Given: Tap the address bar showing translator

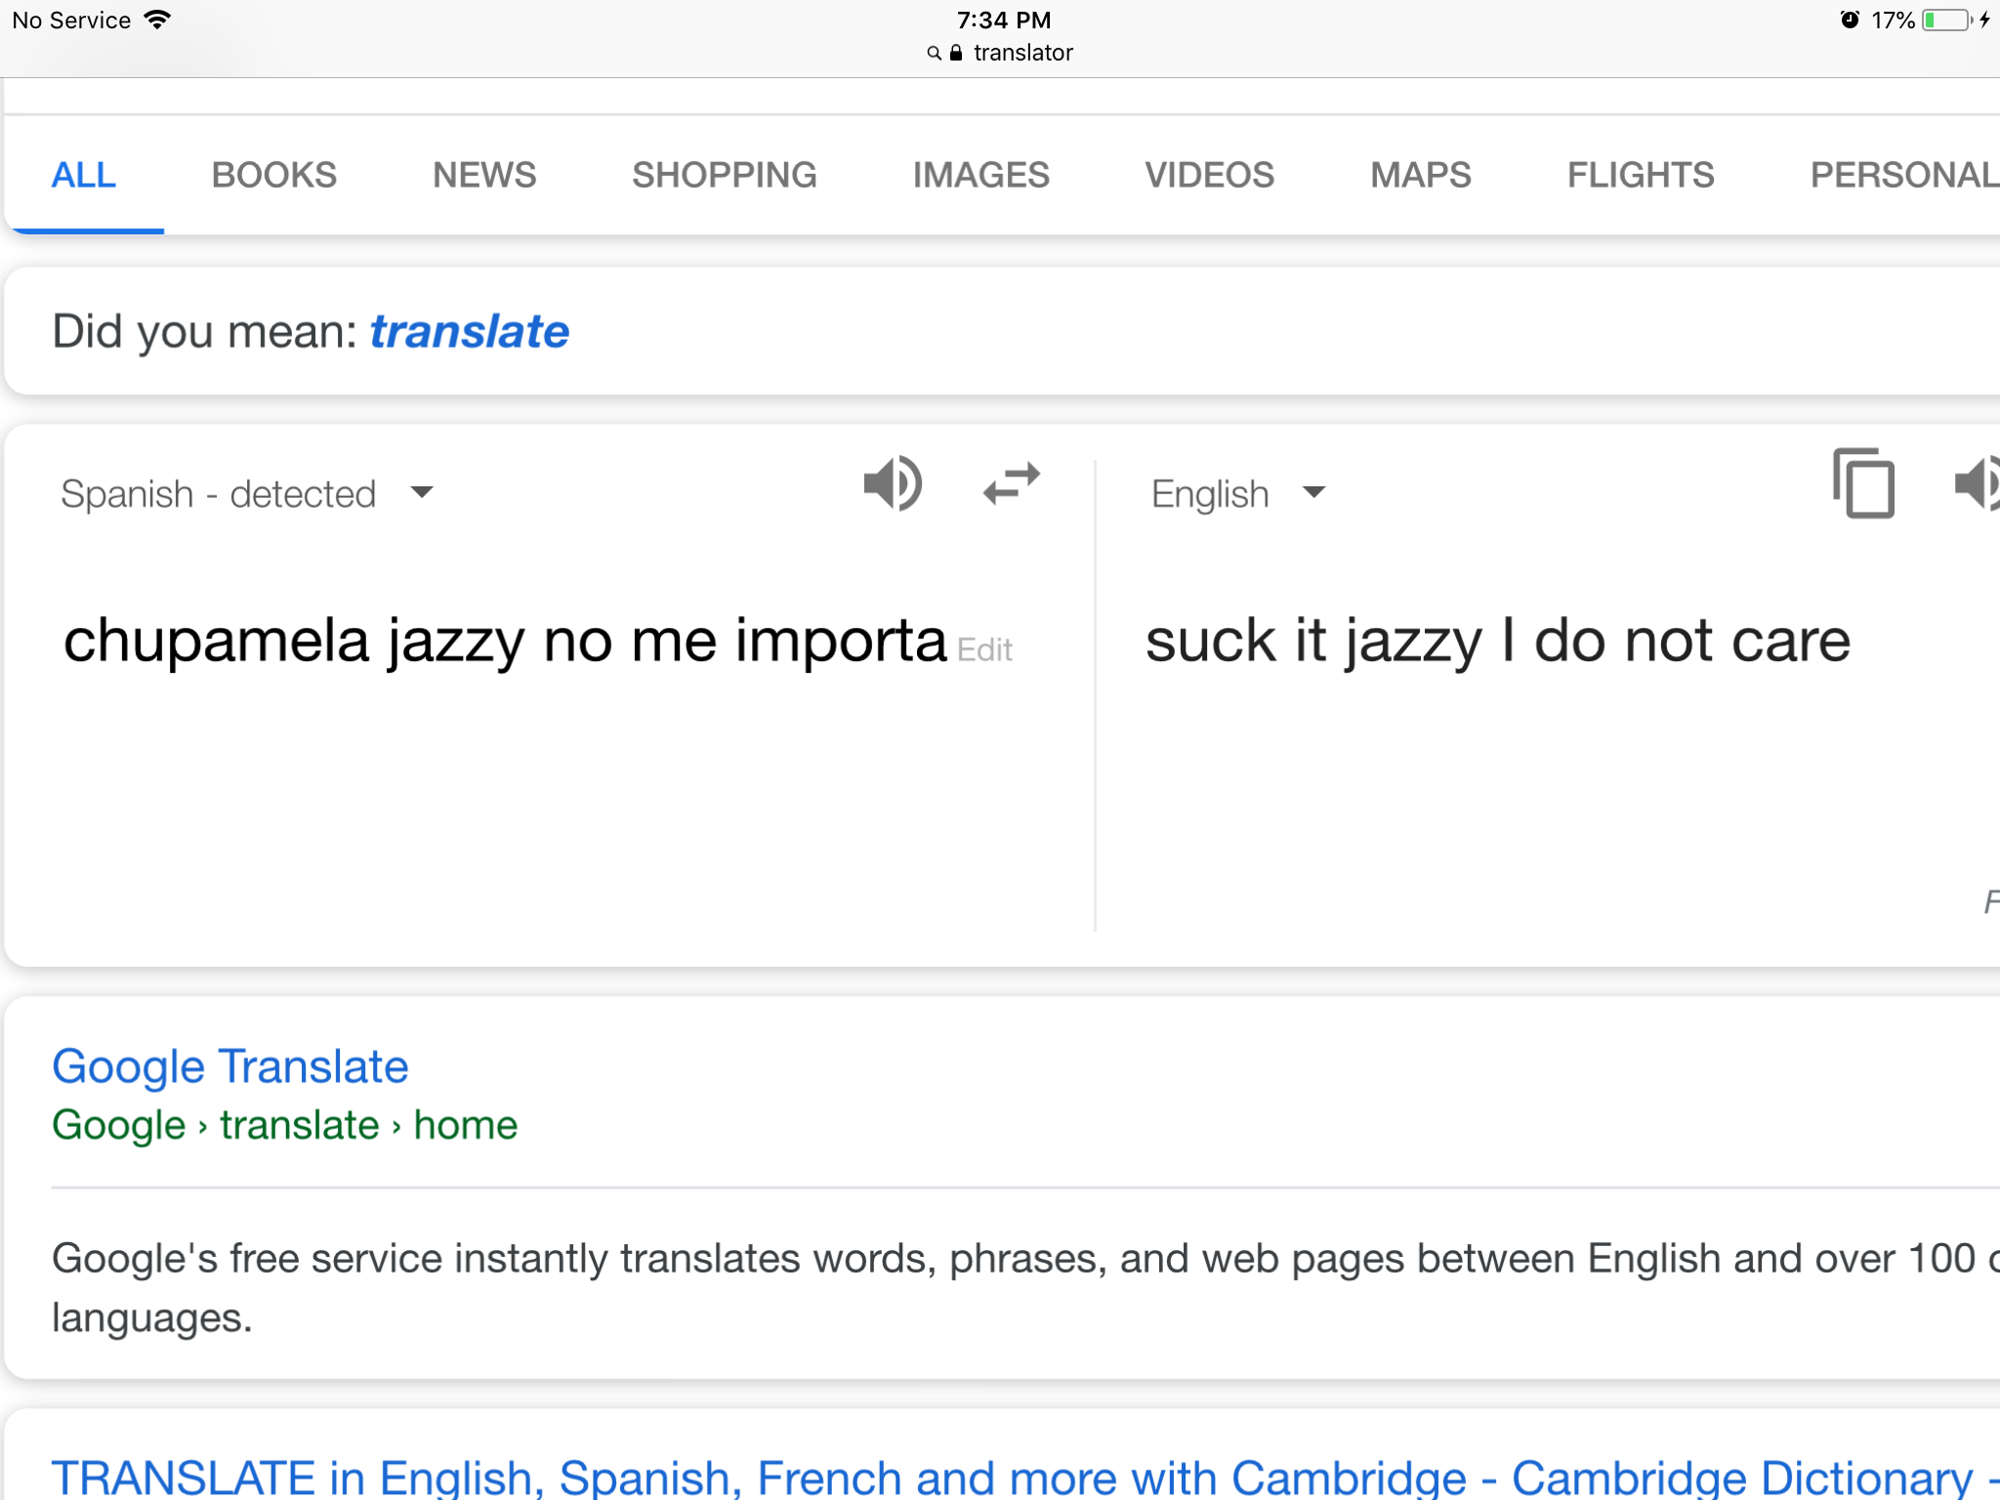Looking at the screenshot, I should 1000,53.
